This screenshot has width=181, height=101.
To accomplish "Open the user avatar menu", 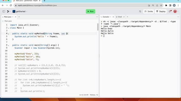I will [x=175, y=12].
